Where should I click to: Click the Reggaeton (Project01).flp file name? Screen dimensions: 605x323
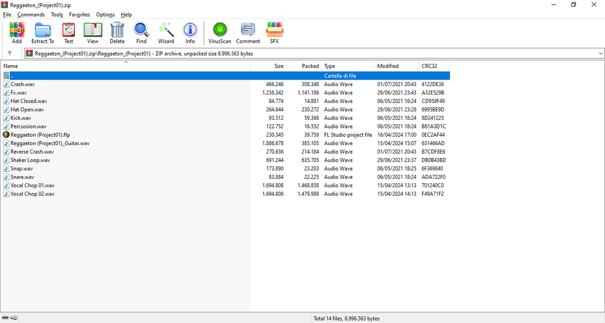tap(40, 135)
